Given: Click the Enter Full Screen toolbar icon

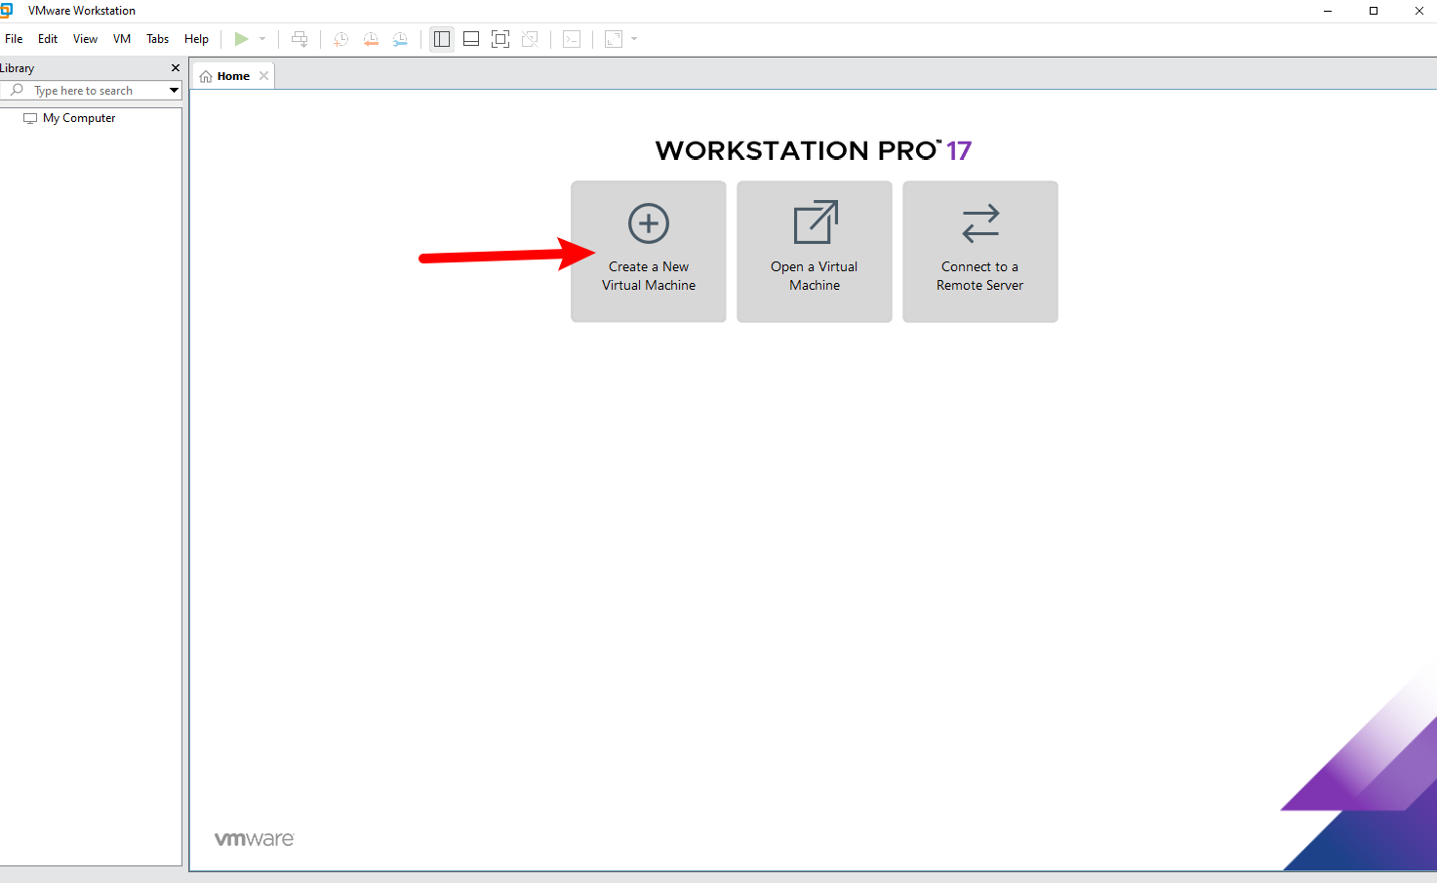Looking at the screenshot, I should pos(500,39).
